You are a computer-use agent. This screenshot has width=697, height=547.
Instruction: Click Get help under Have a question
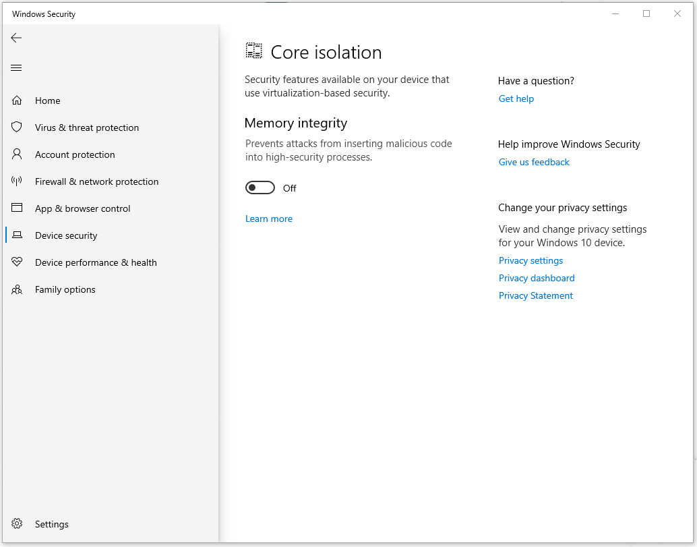[516, 98]
